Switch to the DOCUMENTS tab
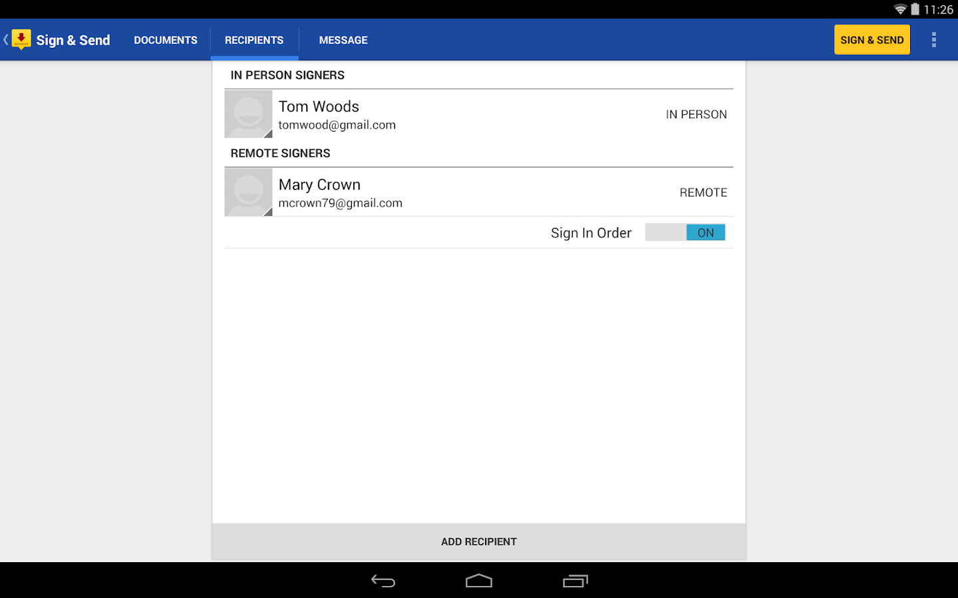Viewport: 958px width, 598px height. [165, 40]
